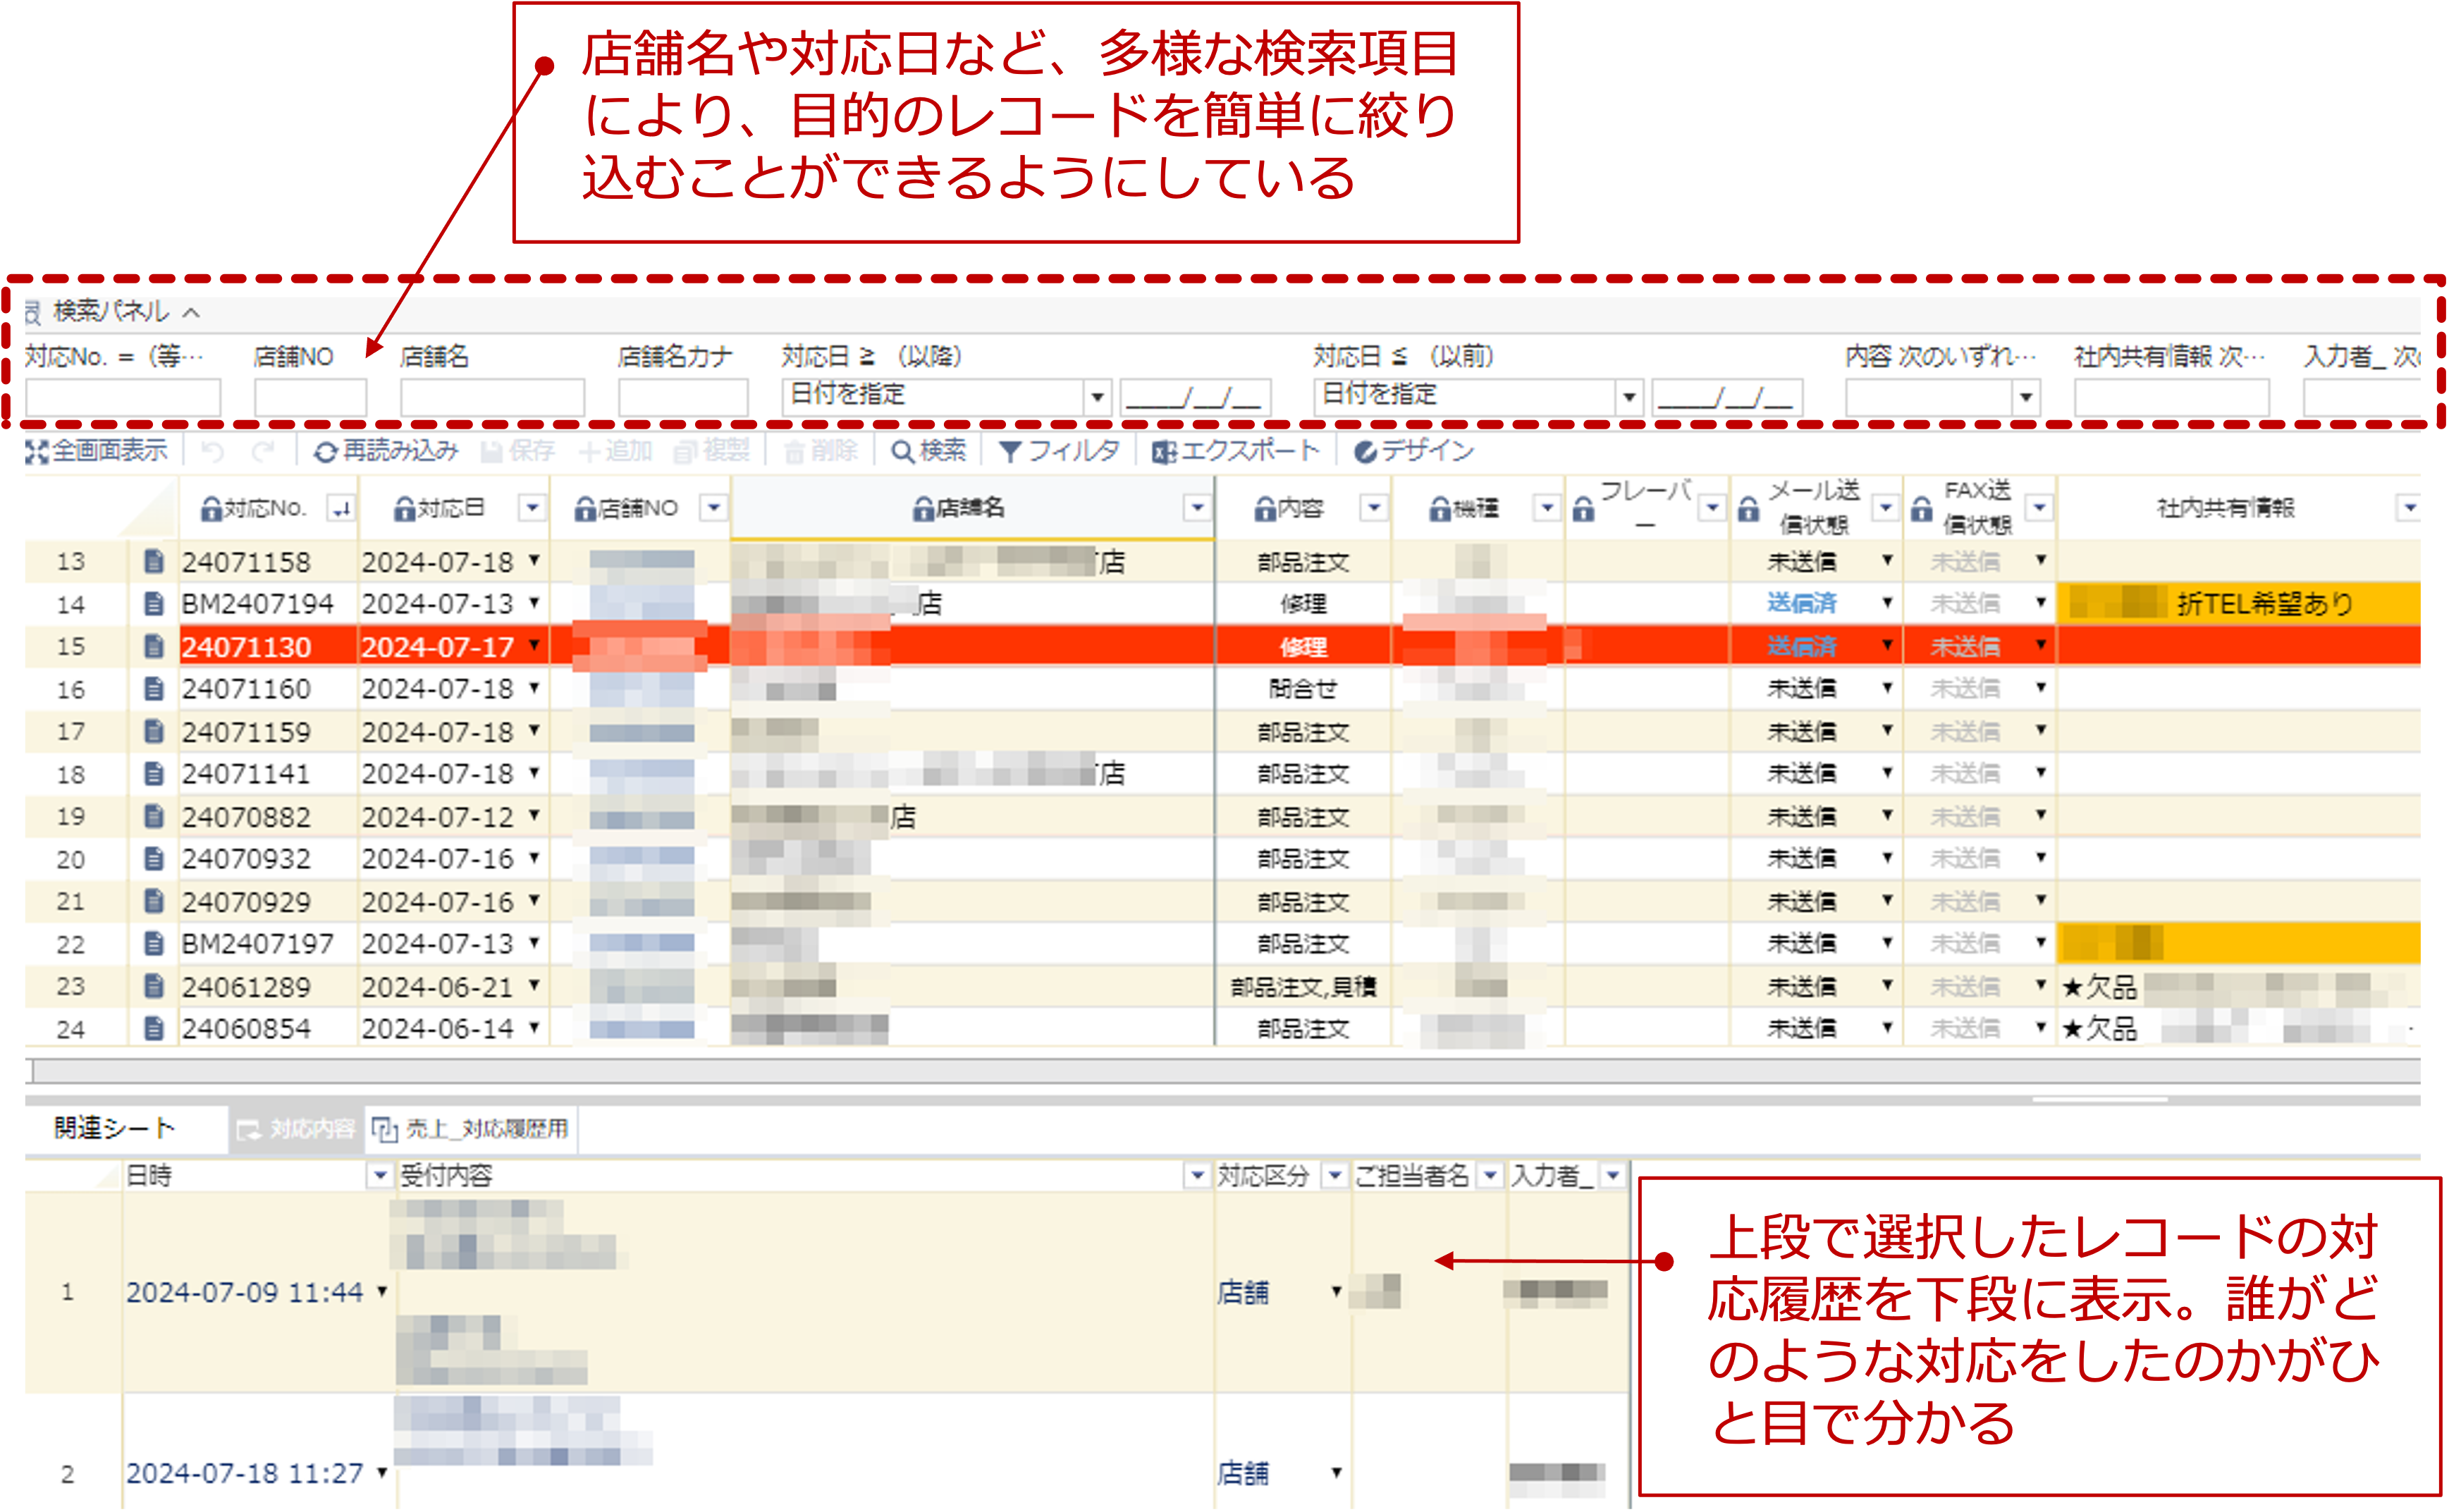Open record document icon for row 15
The width and height of the screenshot is (2449, 1512).
point(153,647)
